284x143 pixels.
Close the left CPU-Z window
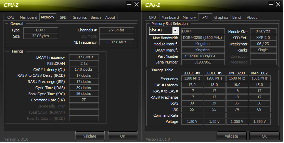(x=137, y=4)
